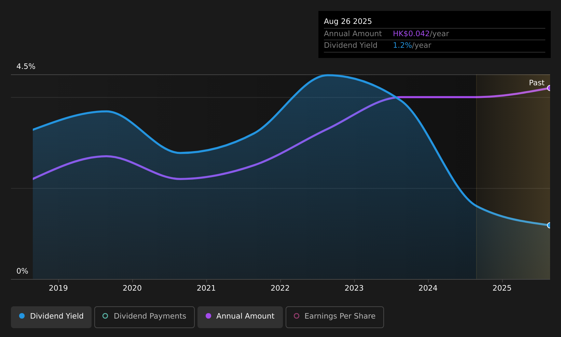Click the 2022 x-axis label
Screen dimensions: 561x337
pyautogui.click(x=280, y=288)
